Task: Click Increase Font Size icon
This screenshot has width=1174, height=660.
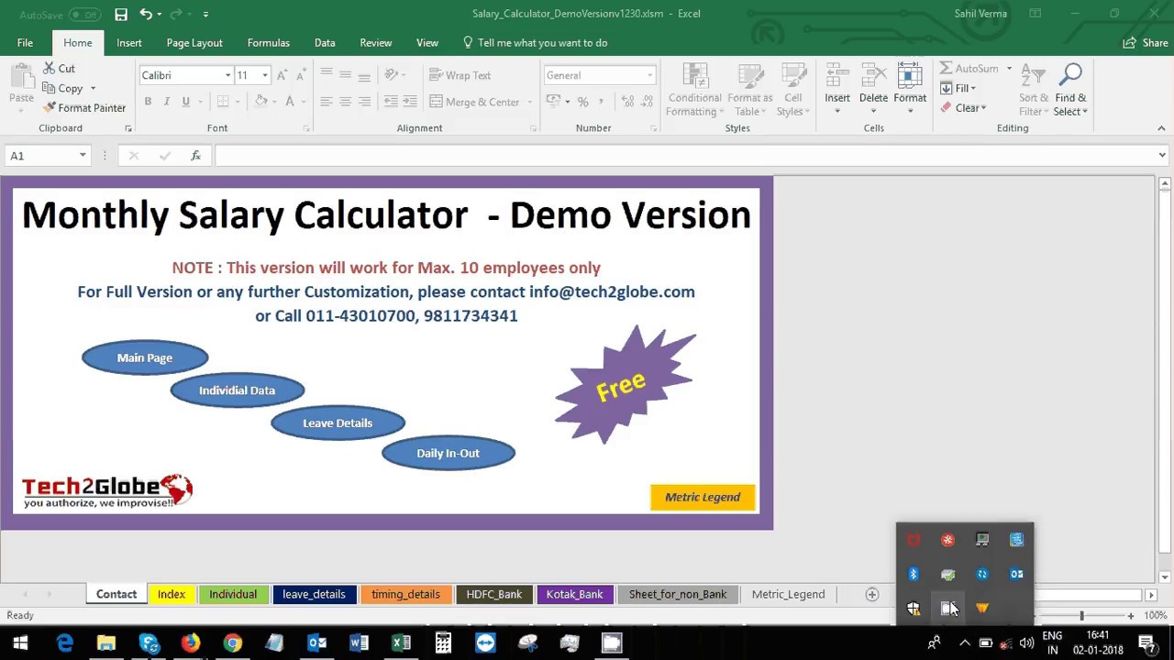Action: 282,75
